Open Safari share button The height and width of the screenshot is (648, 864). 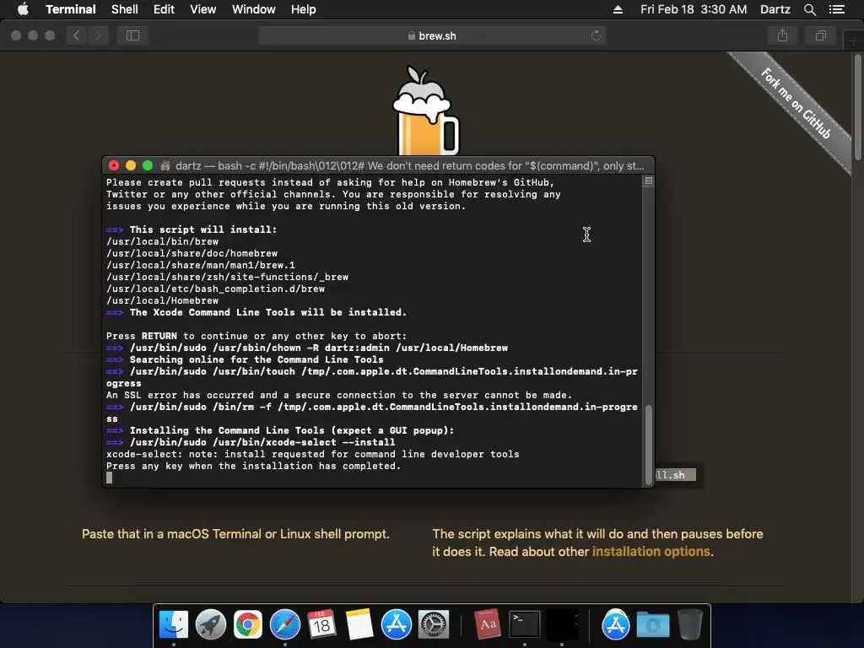pos(782,35)
